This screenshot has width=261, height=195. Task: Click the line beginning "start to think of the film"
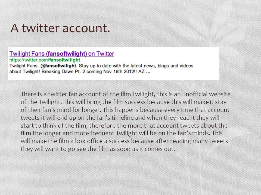click(124, 125)
